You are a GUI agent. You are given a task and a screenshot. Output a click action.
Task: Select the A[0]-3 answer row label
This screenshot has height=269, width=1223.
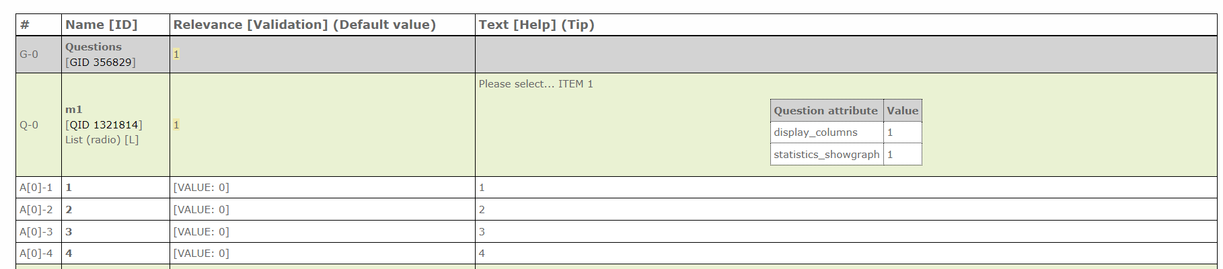36,232
